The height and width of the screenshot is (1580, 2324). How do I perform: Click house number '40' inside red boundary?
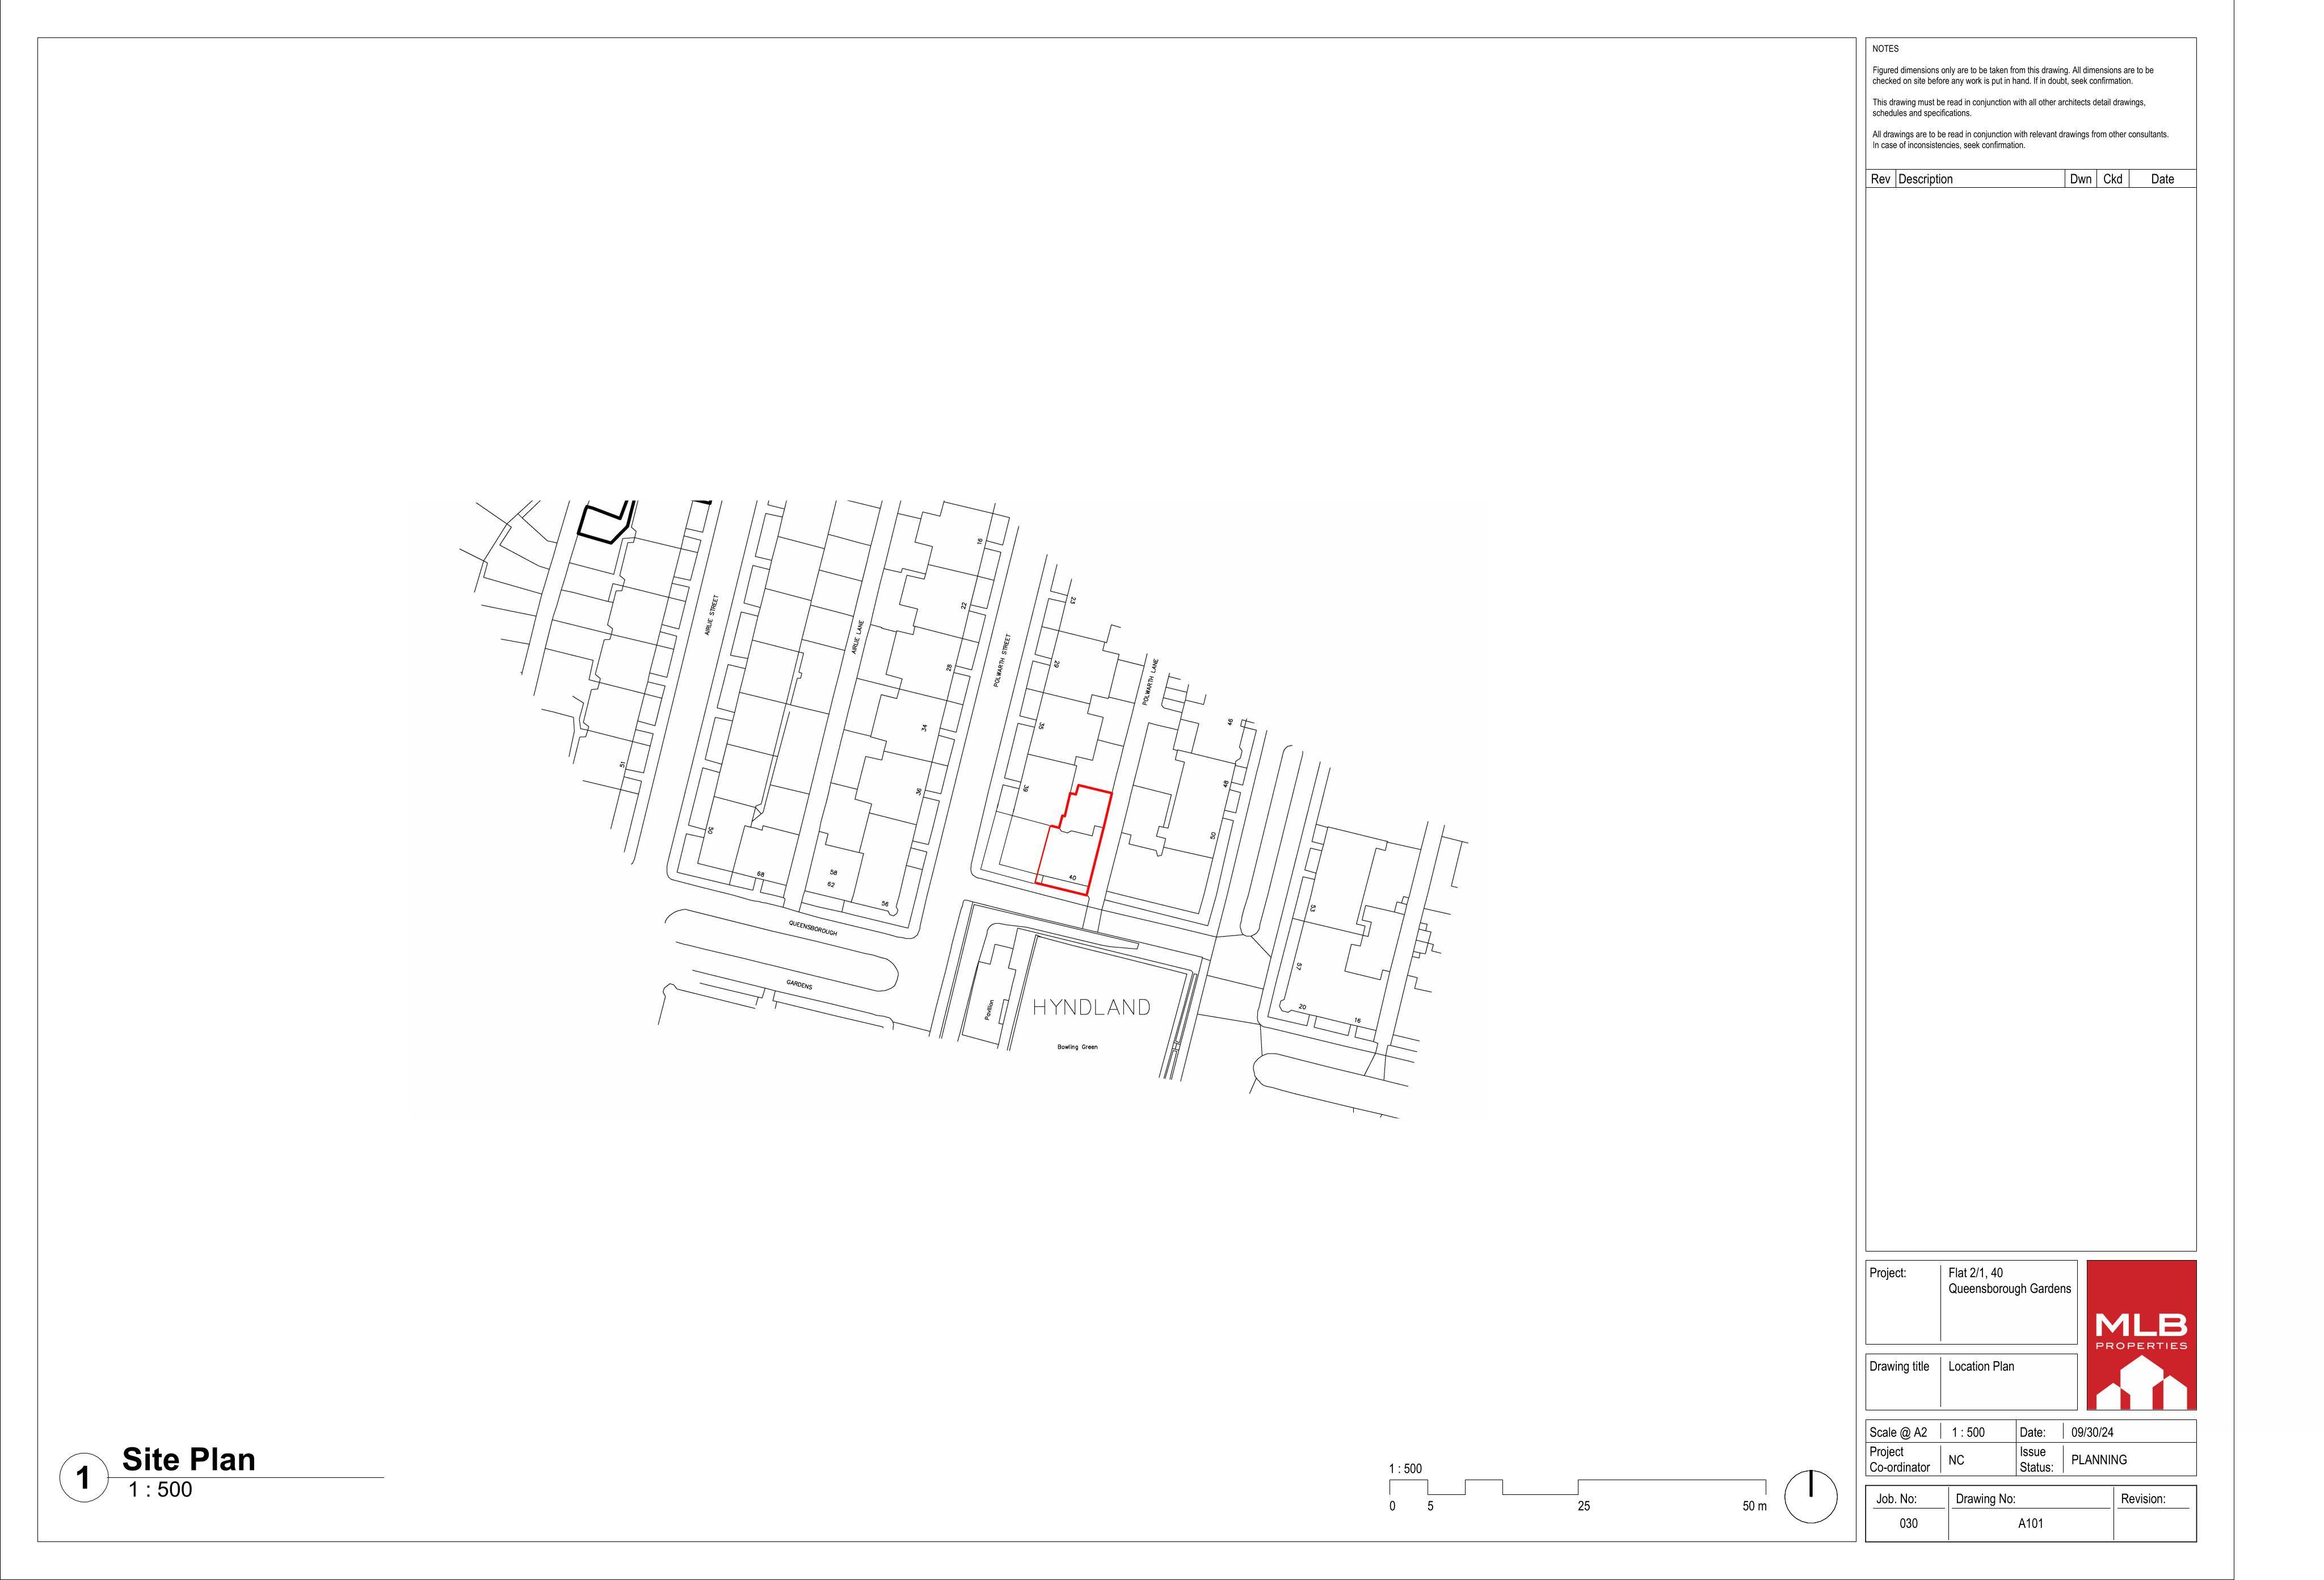coord(1072,877)
